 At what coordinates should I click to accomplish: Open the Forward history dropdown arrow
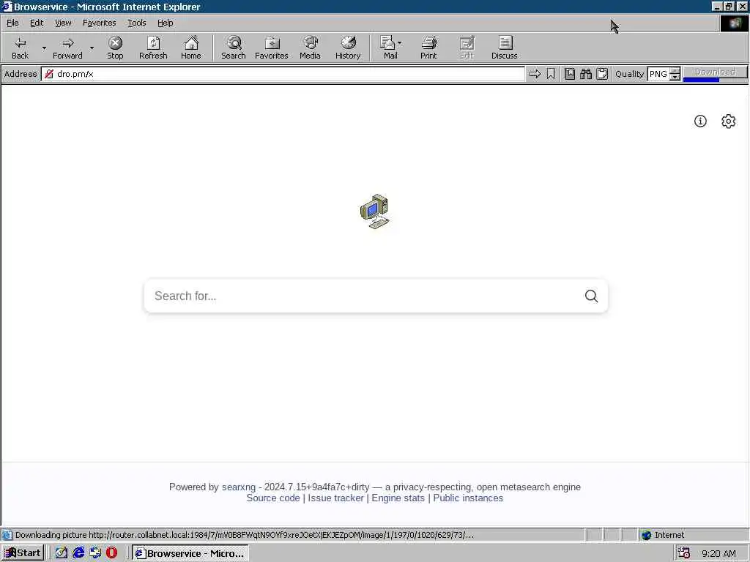point(92,48)
